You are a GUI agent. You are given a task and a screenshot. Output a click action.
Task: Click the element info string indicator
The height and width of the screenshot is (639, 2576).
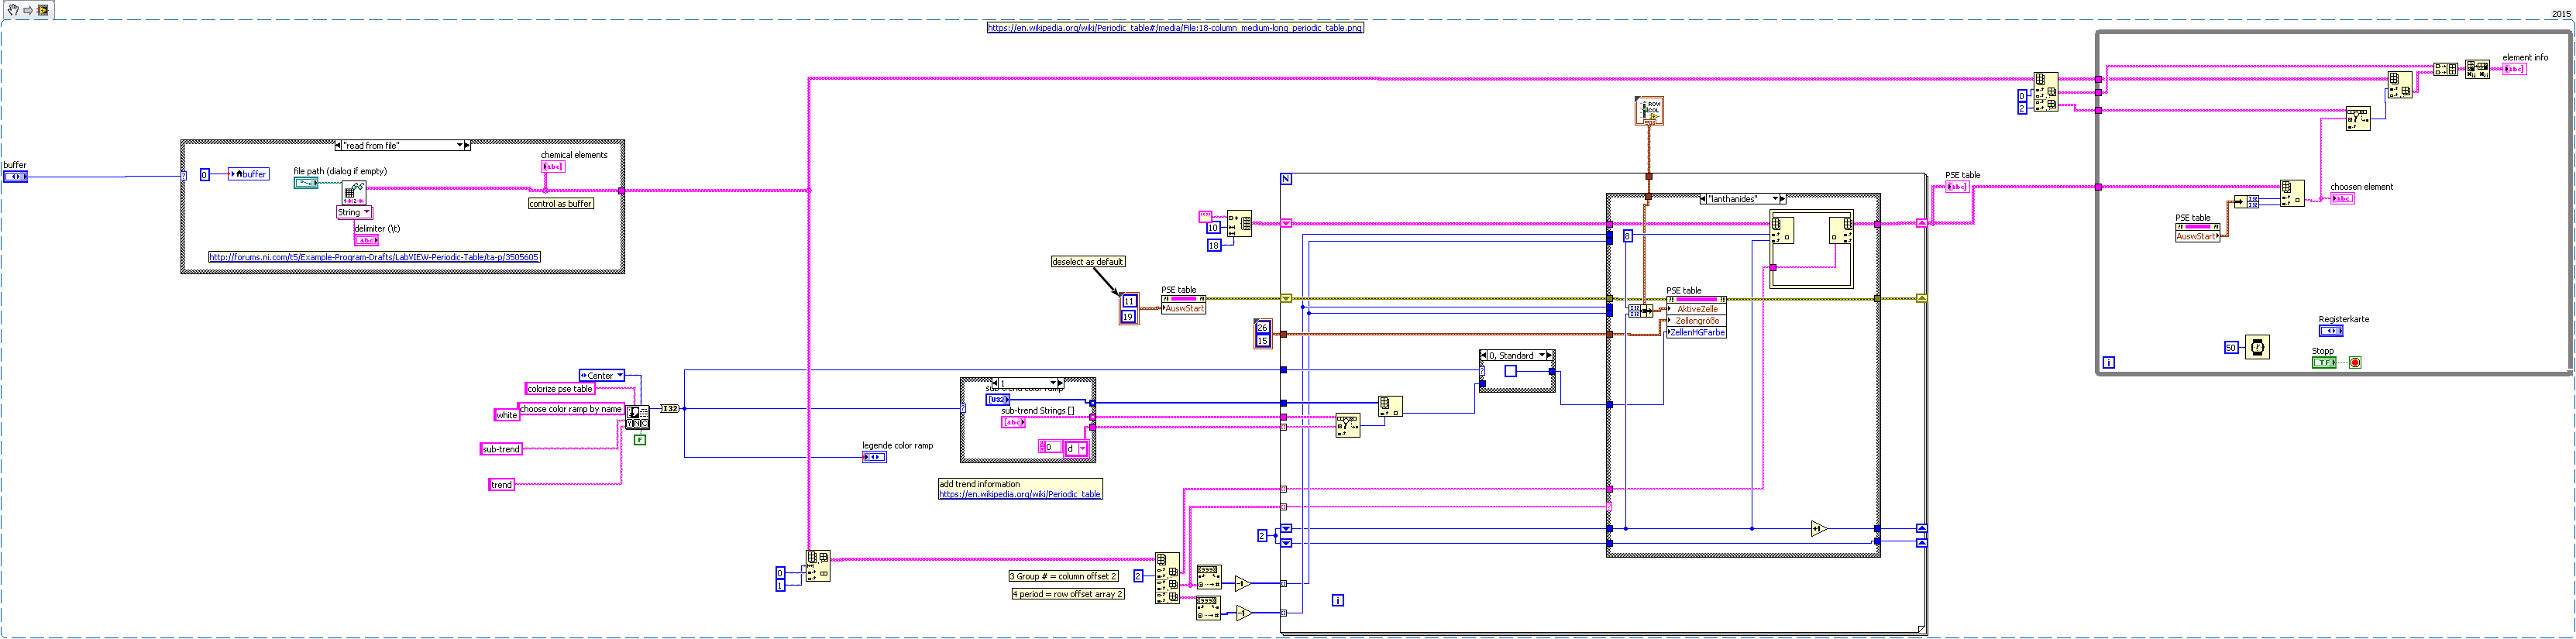(x=2514, y=69)
